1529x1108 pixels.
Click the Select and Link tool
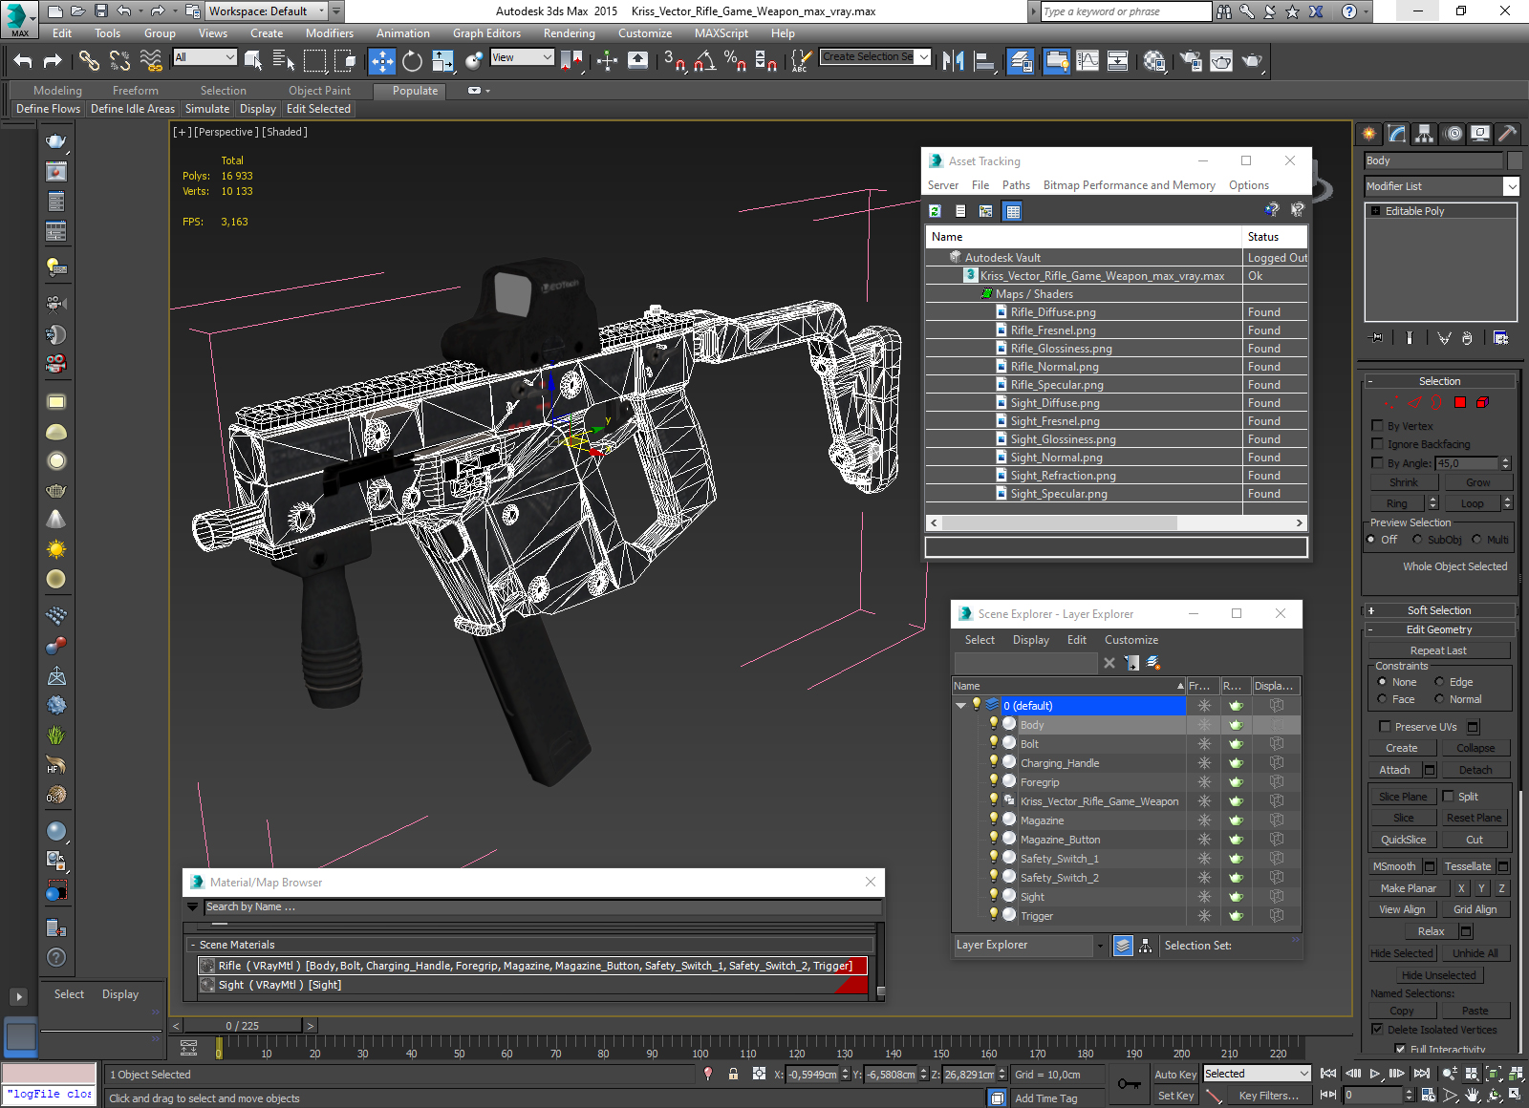pyautogui.click(x=89, y=61)
